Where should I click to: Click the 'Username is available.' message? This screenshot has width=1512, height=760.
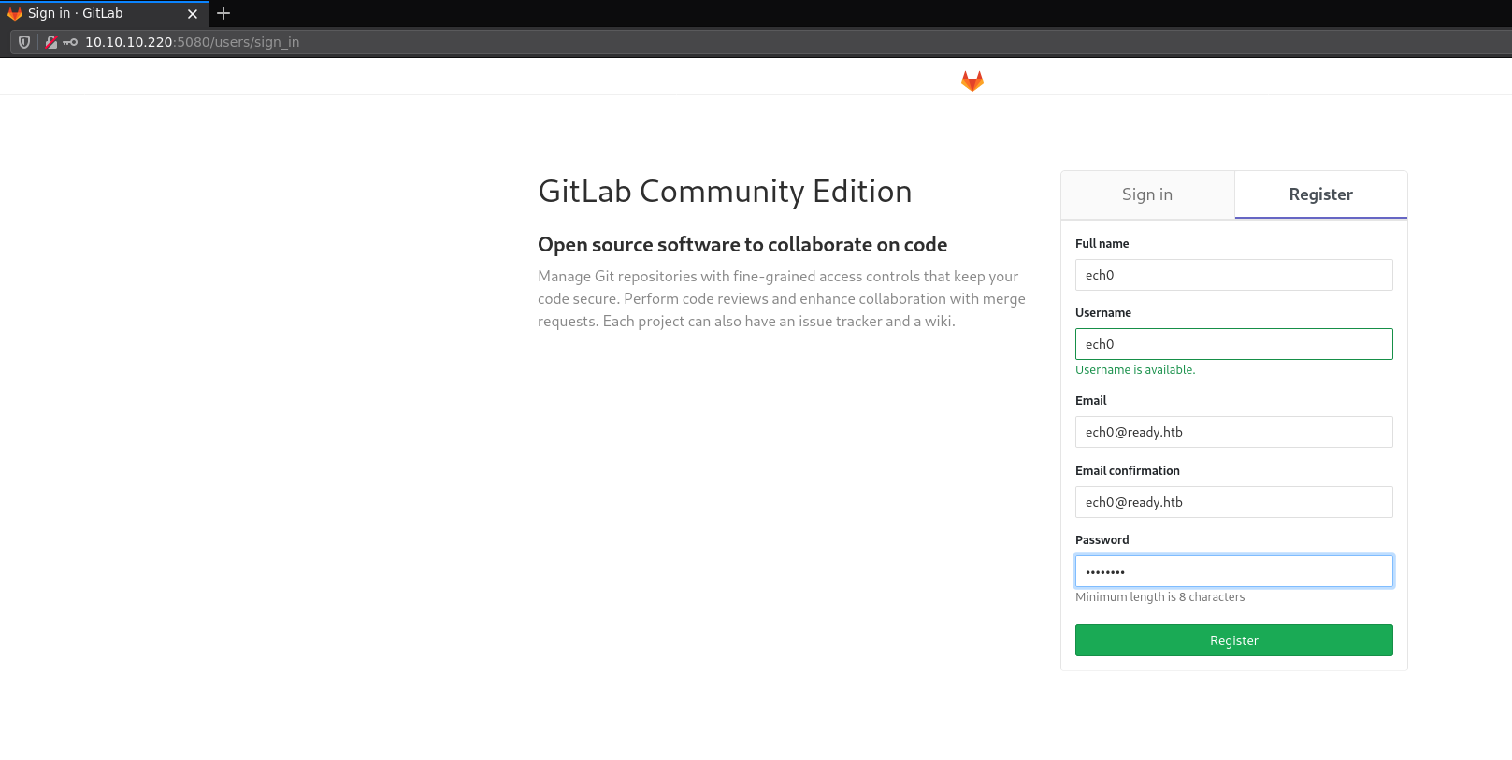[x=1135, y=370]
